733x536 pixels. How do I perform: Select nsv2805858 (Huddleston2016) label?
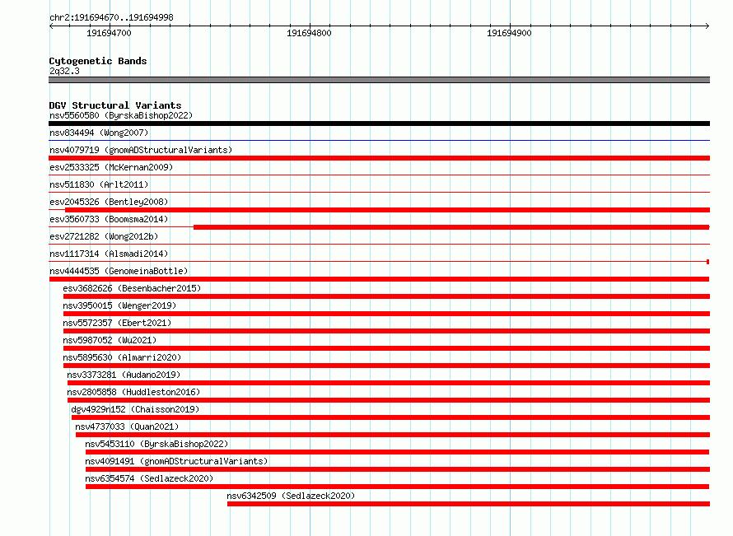133,392
